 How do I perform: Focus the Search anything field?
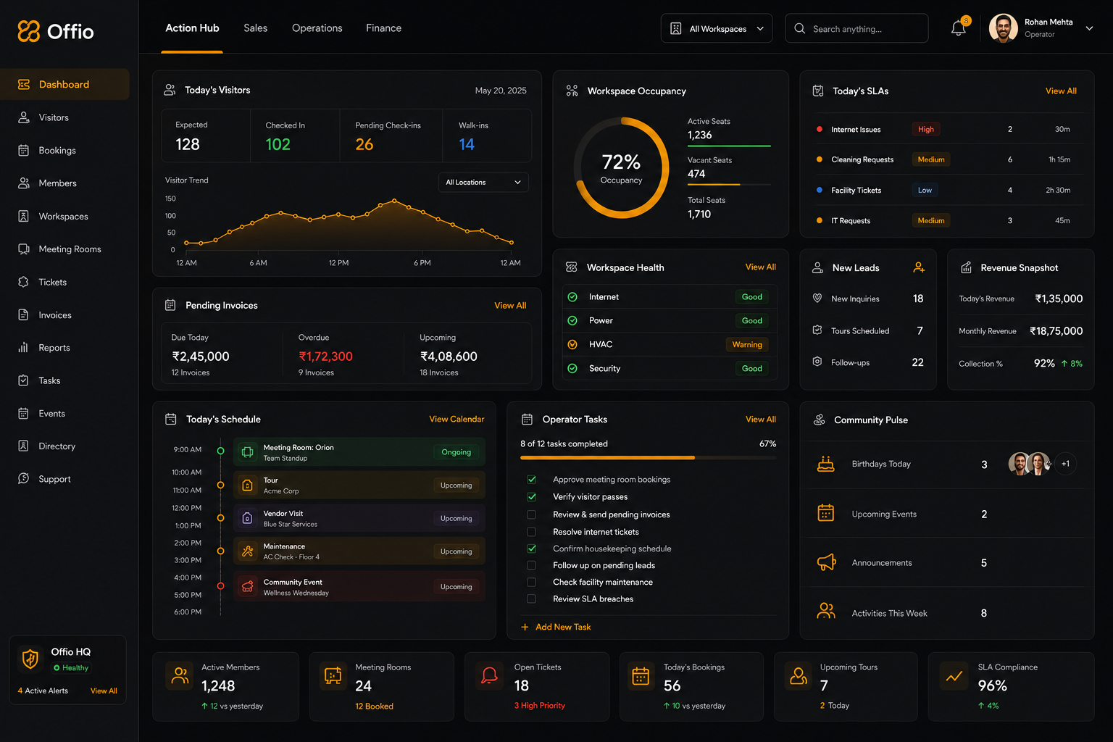coord(856,28)
